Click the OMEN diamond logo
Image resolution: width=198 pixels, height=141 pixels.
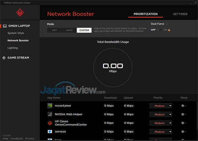click(19, 13)
